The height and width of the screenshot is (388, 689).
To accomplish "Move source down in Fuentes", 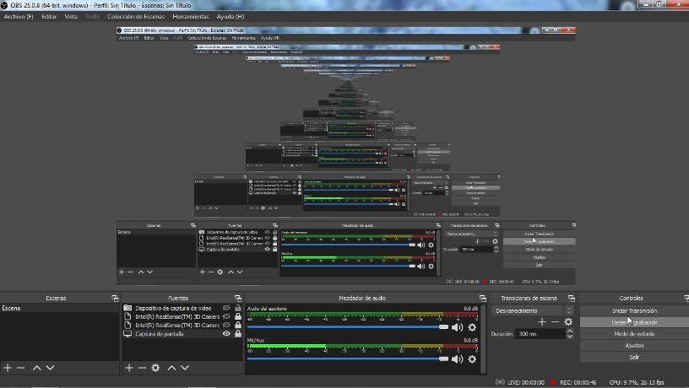I will (x=185, y=368).
